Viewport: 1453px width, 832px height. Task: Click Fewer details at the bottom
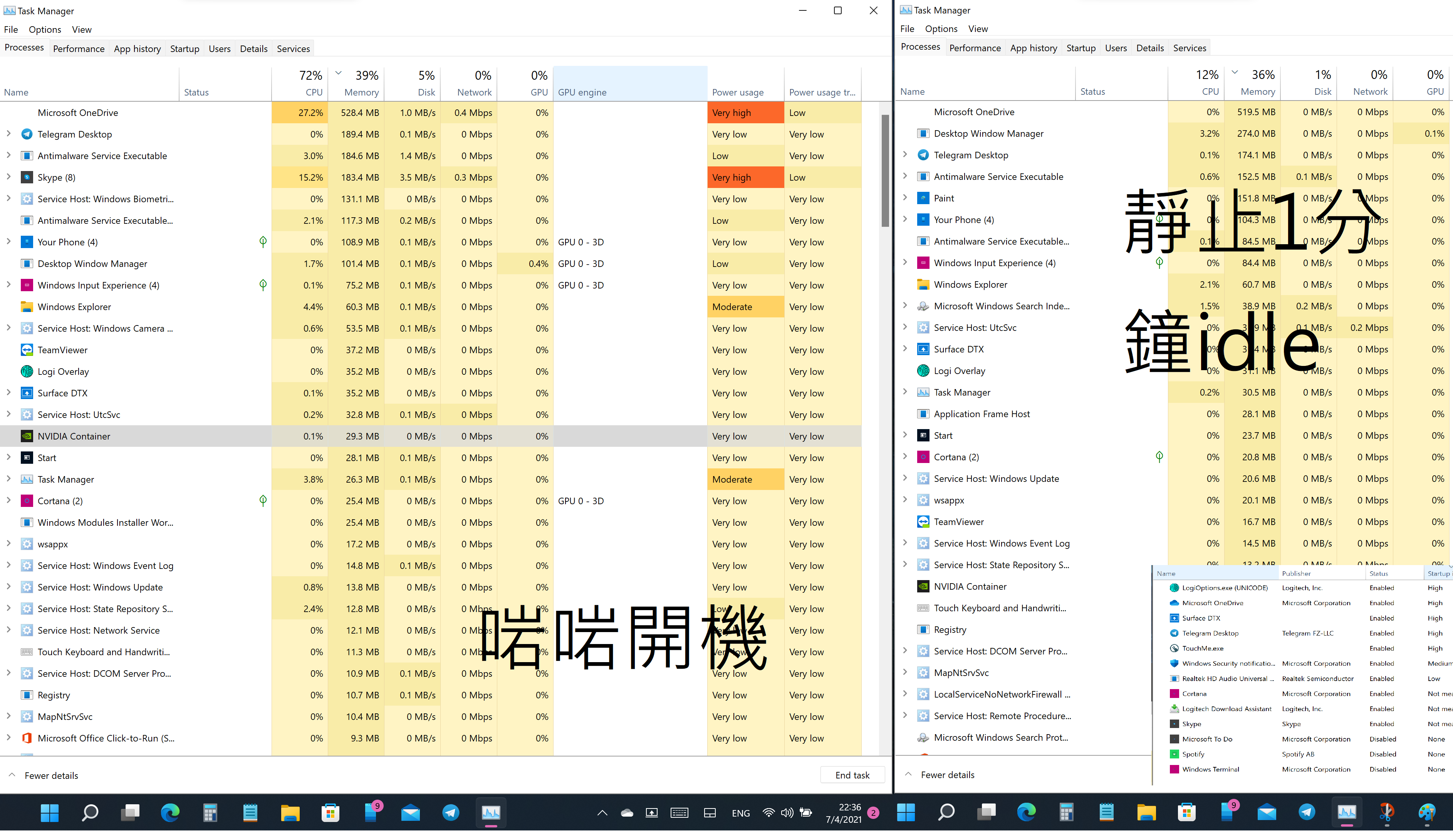point(51,775)
